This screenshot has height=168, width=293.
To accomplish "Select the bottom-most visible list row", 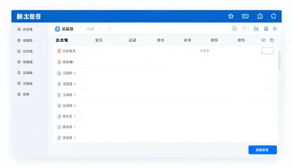I will click(165, 137).
